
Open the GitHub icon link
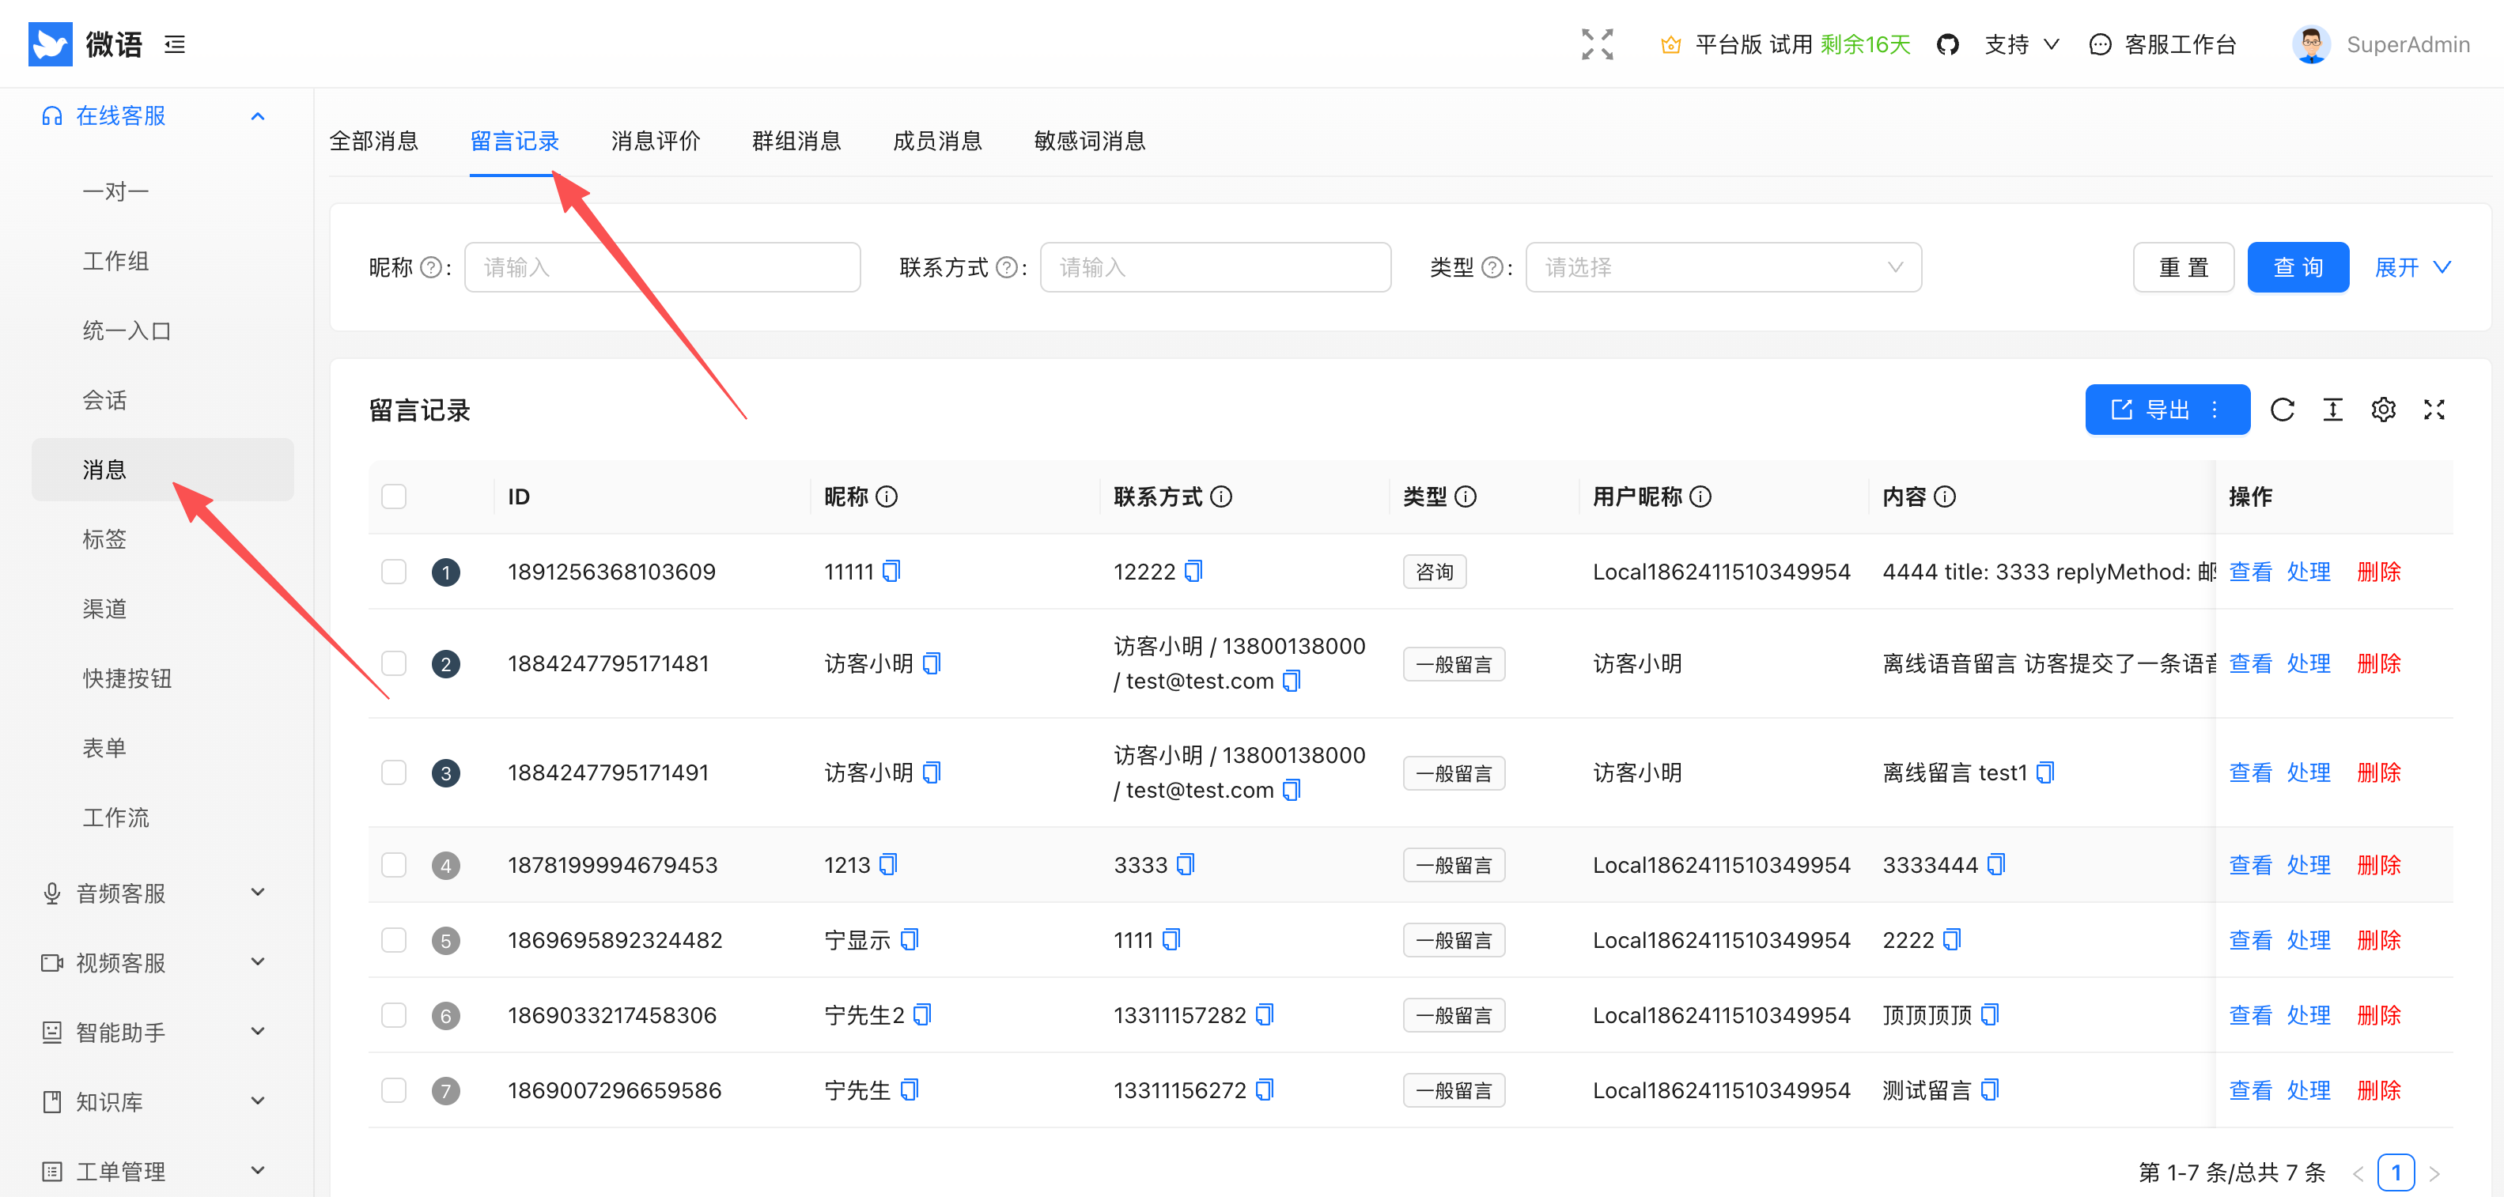[1947, 45]
